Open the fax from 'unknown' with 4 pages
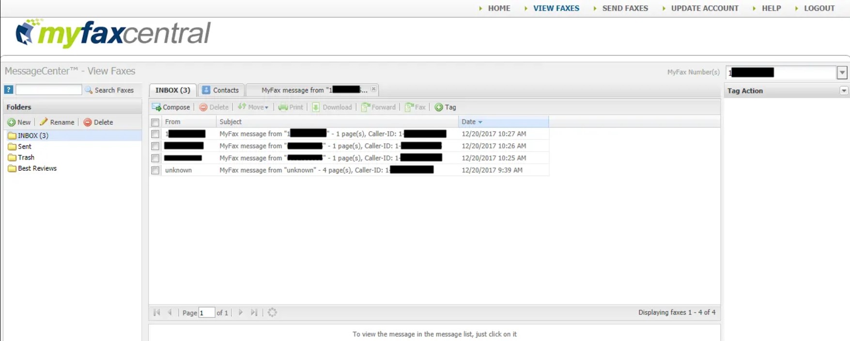850x341 pixels. [349, 170]
